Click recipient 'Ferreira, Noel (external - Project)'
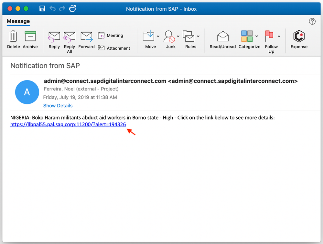The image size is (323, 244). [81, 89]
